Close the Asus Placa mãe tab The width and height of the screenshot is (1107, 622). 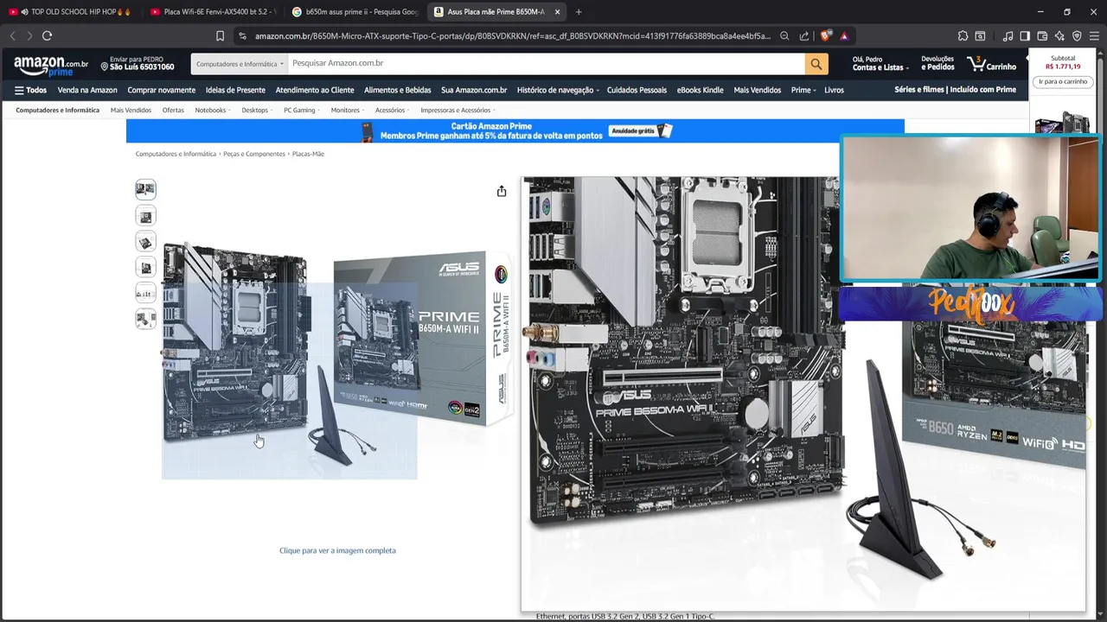point(557,12)
